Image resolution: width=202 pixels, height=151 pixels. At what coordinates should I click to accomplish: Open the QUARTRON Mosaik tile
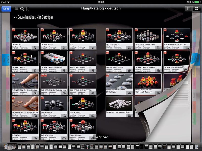point(54,61)
